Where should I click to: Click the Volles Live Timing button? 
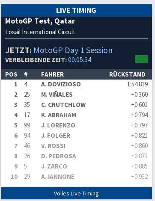(x=76, y=193)
